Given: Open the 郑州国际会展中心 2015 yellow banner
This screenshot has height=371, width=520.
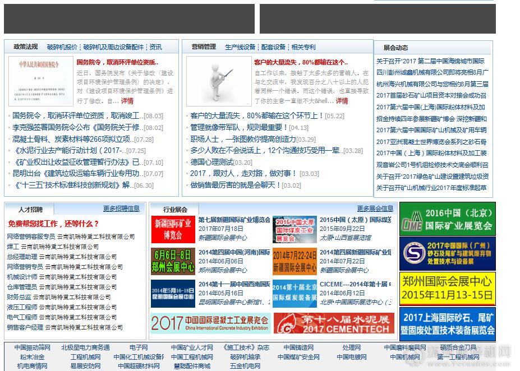Looking at the screenshot, I should (x=447, y=289).
